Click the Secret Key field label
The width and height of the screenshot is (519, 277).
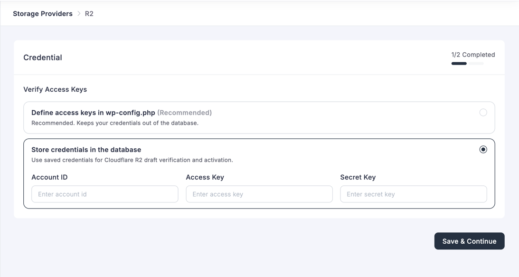[x=357, y=177]
